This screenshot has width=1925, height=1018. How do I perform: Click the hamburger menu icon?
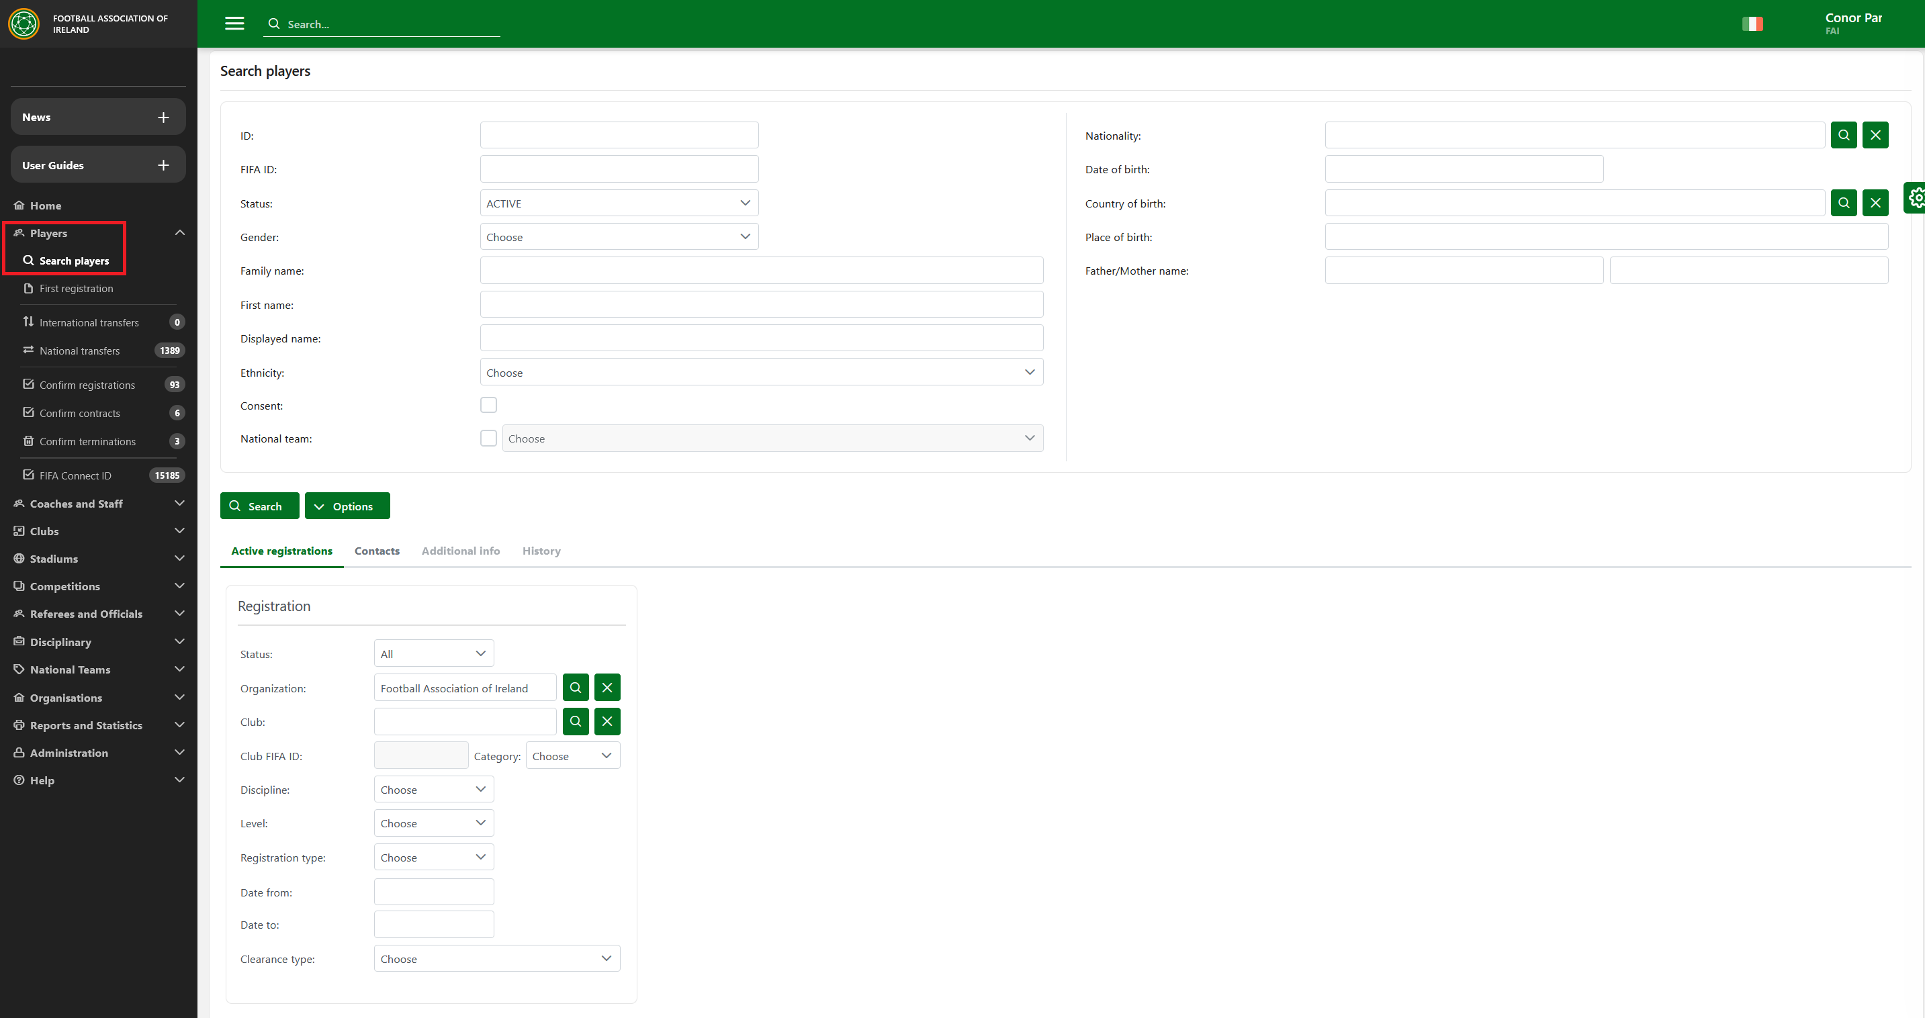234,23
